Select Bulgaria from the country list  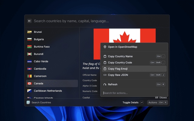click(52, 39)
